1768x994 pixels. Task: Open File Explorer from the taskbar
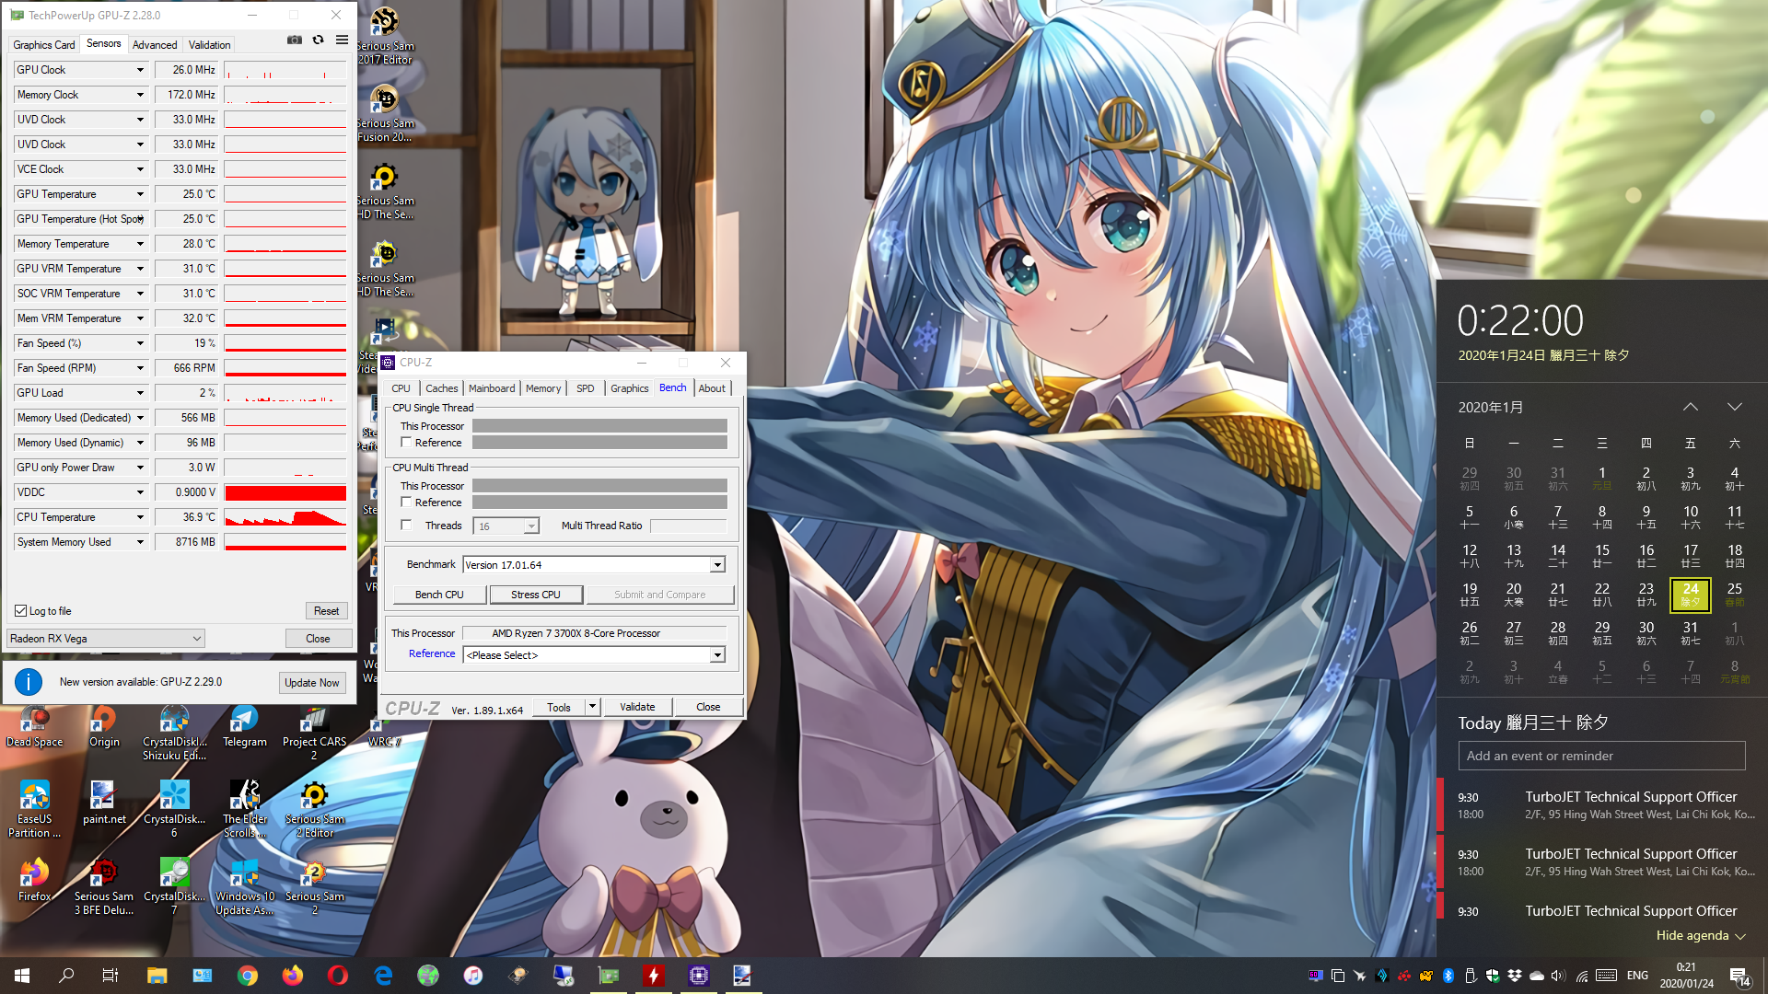pyautogui.click(x=157, y=976)
